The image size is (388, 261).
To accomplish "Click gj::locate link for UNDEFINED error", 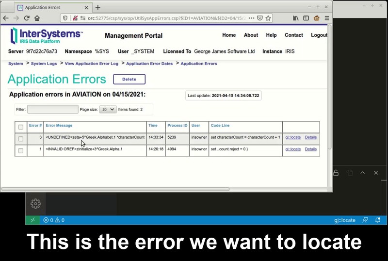I will tap(293, 137).
